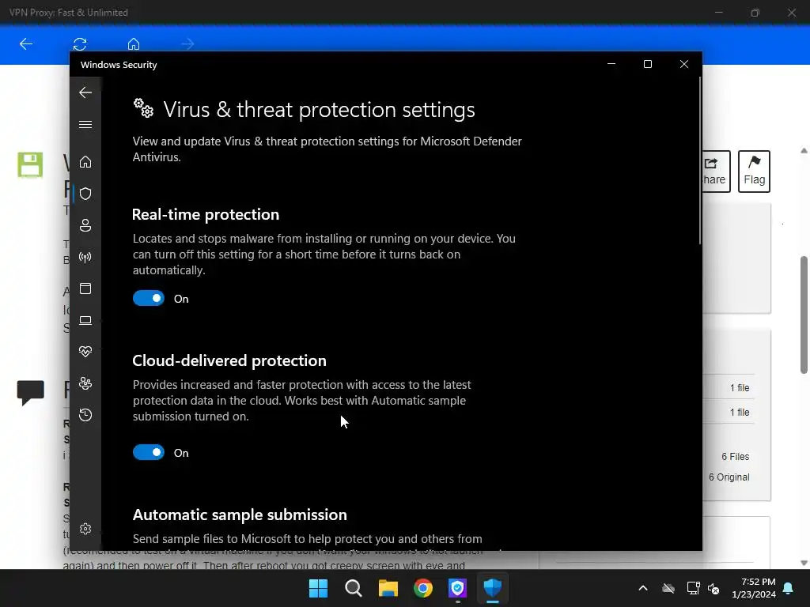Open Family options sidebar icon
The width and height of the screenshot is (810, 607).
coord(85,383)
